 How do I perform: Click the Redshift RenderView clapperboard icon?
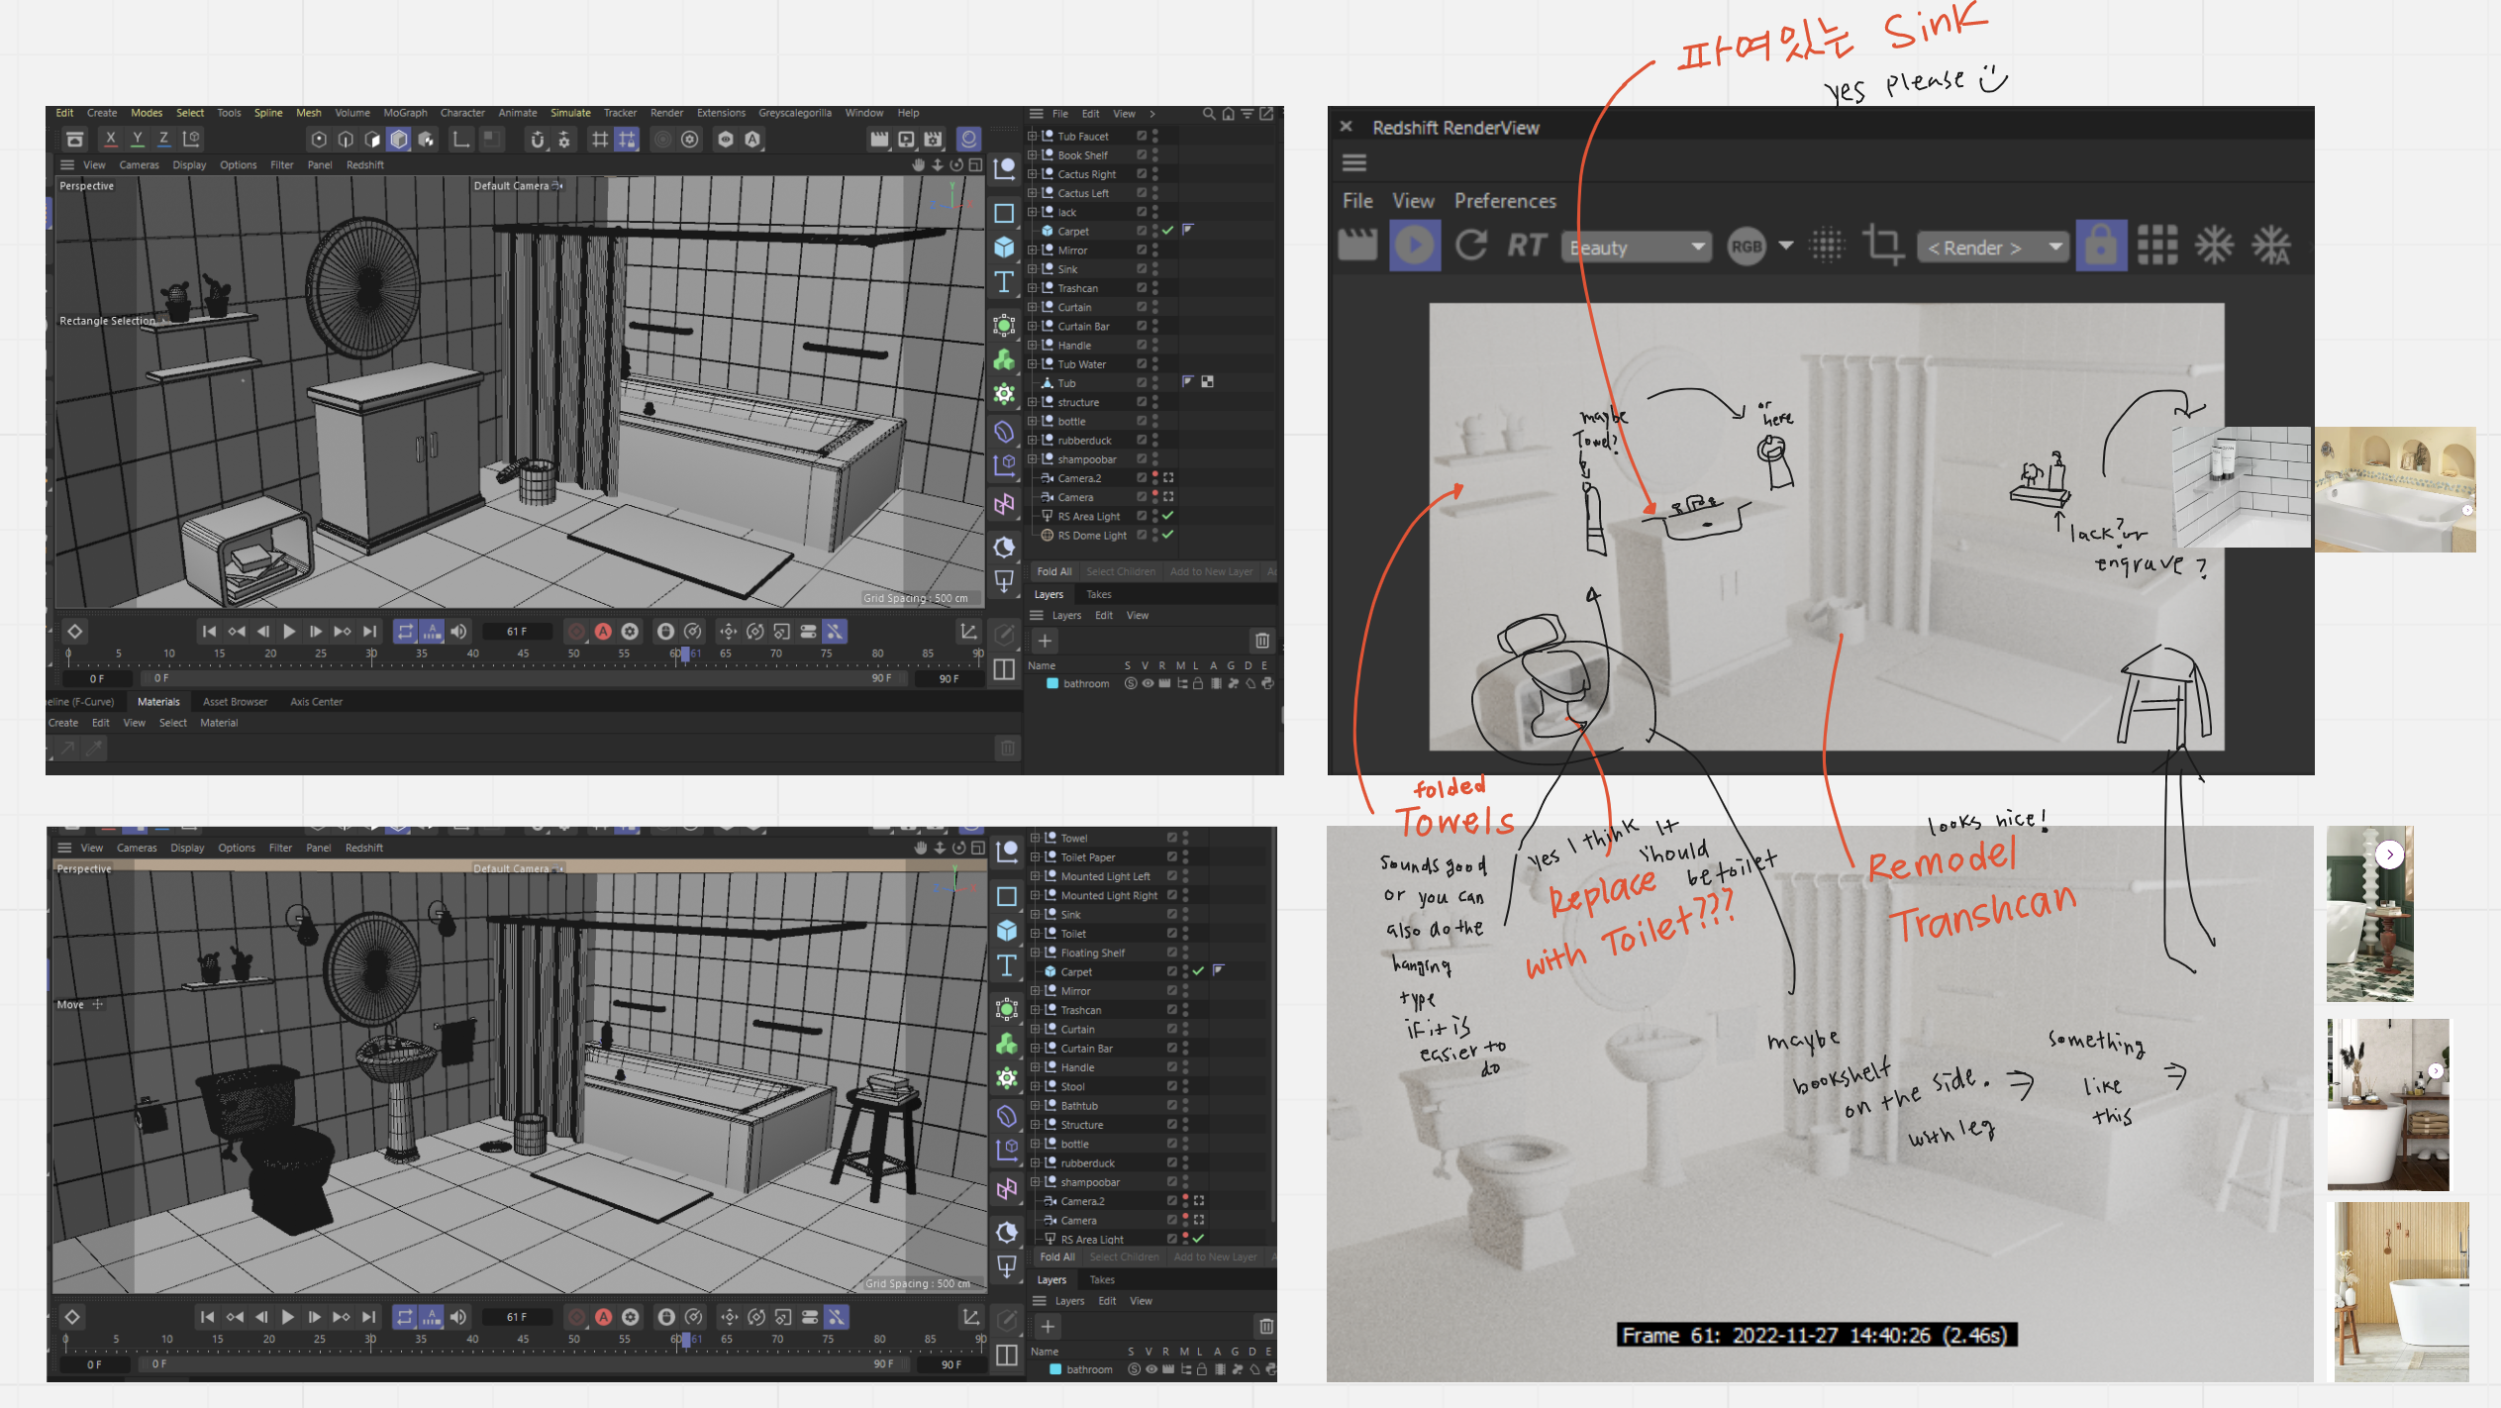tap(1357, 247)
